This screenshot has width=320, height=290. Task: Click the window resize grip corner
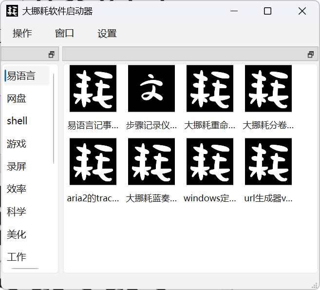tap(314, 285)
